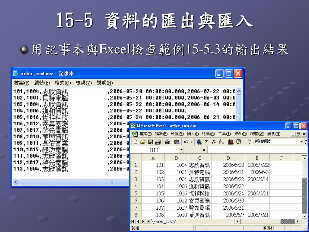Click cell containing 貝特電腦 in Excel

tap(199, 172)
